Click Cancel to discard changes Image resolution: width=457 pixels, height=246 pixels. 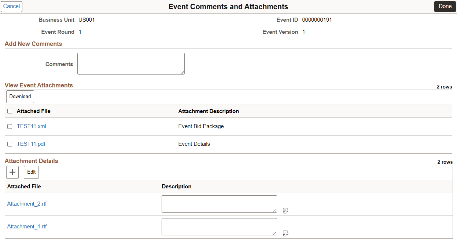11,6
